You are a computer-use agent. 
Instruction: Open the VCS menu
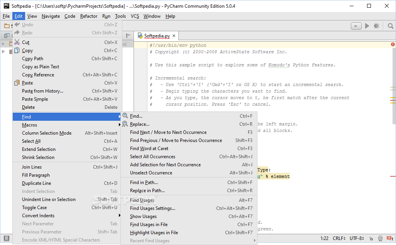click(135, 16)
